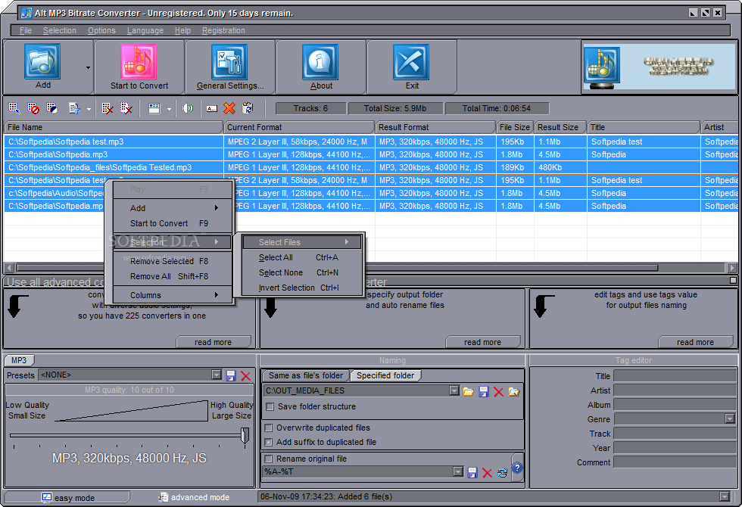The image size is (742, 507).
Task: Choose Invert Selection in the submenu
Action: point(302,288)
